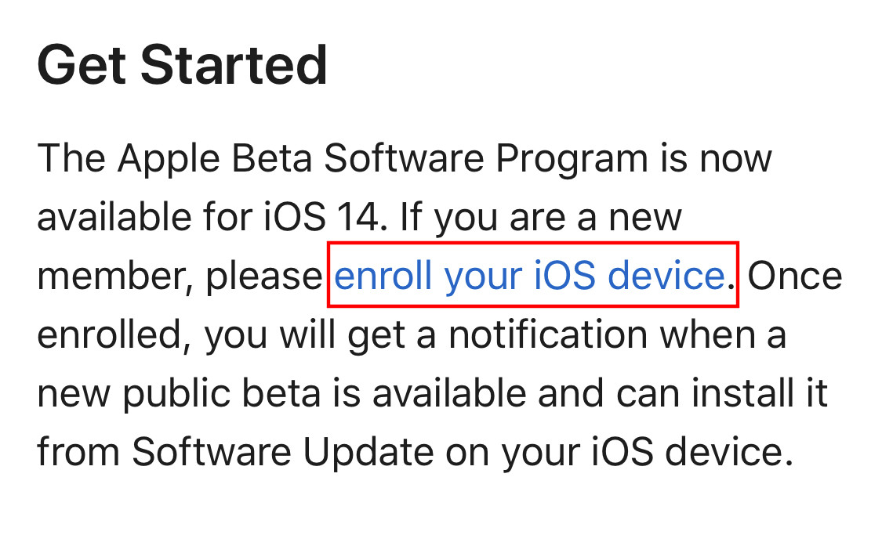The width and height of the screenshot is (882, 535).
Task: Click the words 'Software Update' in last line
Action: point(283,451)
